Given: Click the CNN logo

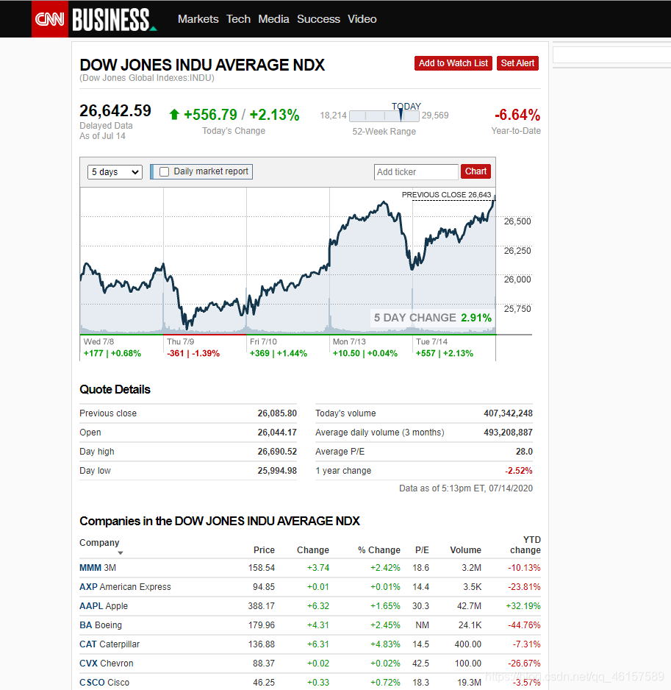Looking at the screenshot, I should click(50, 19).
